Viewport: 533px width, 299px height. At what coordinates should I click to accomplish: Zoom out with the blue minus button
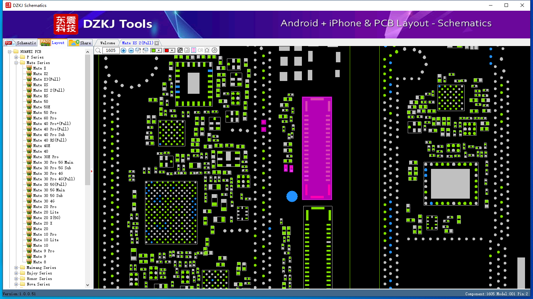click(x=131, y=51)
